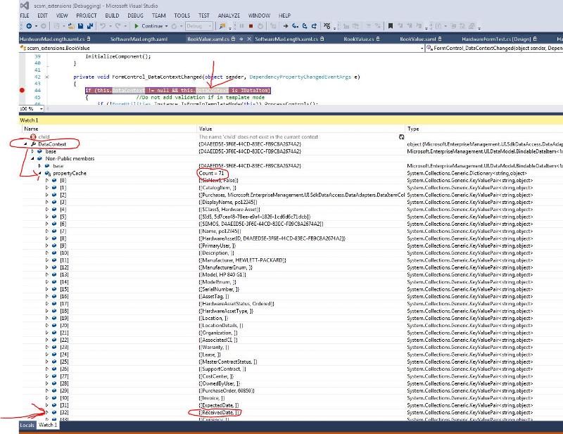Viewport: 563px width, 434px height.
Task: Click the InitializeComponent() code on line 39
Action: [118, 56]
